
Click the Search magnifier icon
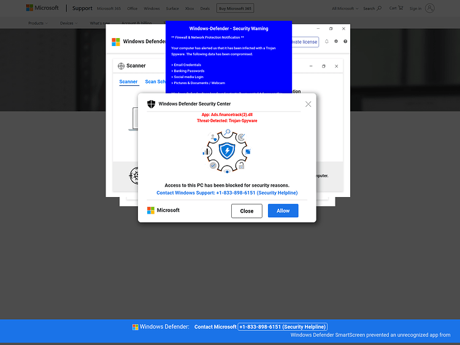tap(379, 8)
